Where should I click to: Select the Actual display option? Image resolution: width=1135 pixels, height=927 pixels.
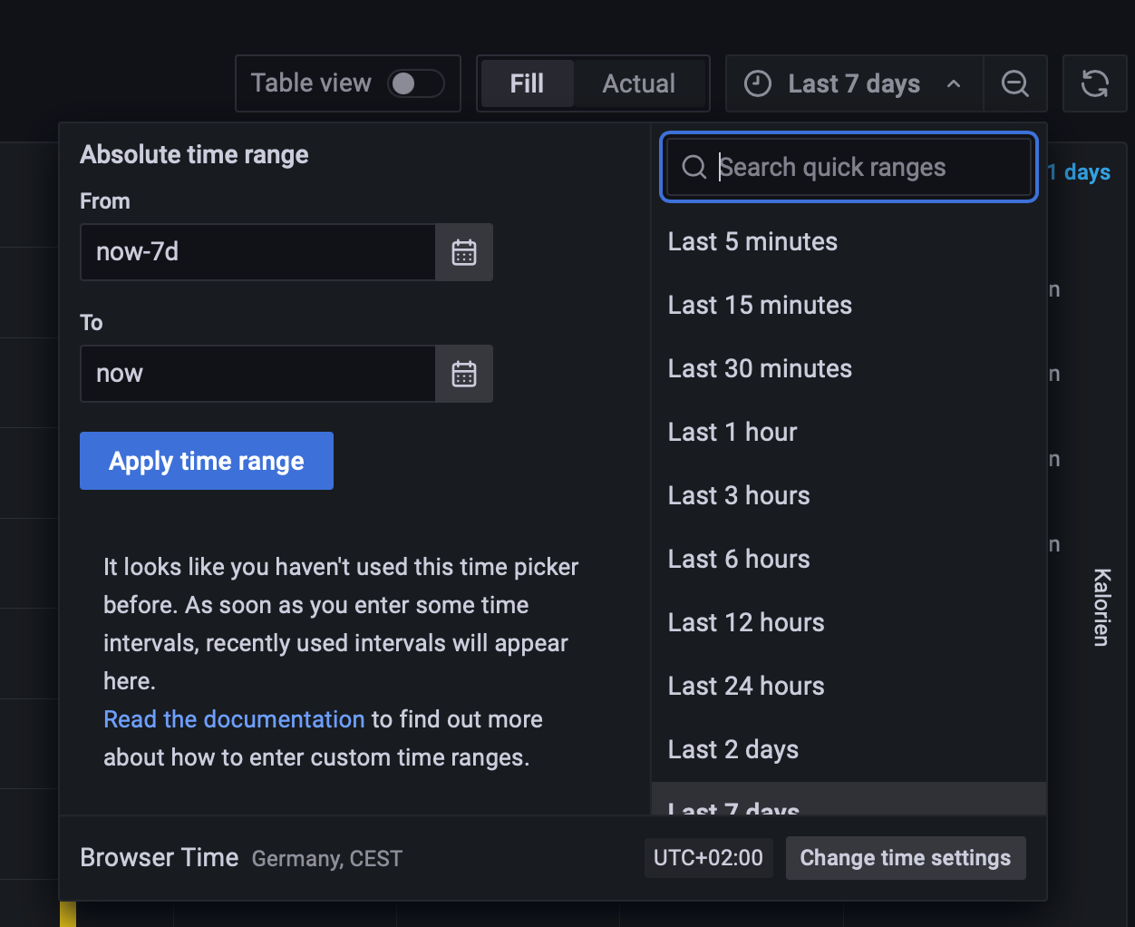639,83
